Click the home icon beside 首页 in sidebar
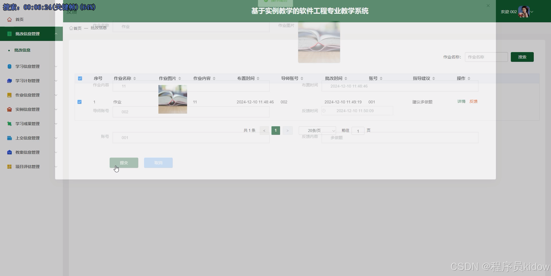The image size is (551, 276). pos(9,19)
